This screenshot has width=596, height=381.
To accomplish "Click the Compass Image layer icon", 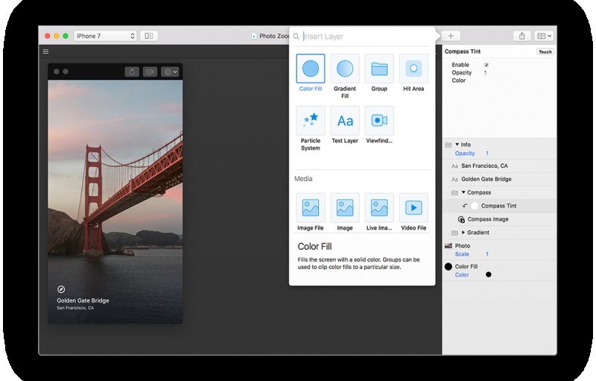I will pos(461,219).
